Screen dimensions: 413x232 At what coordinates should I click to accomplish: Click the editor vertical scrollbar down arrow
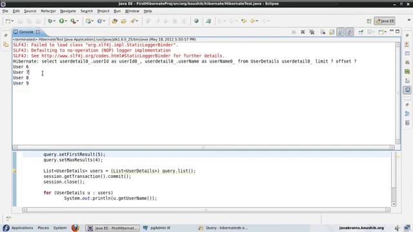point(394,204)
